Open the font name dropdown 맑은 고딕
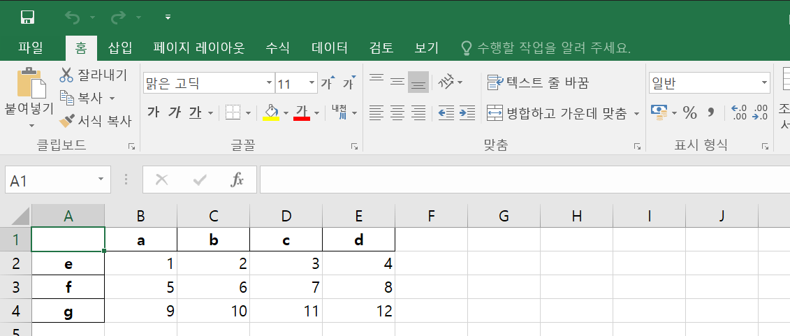This screenshot has width=790, height=336. (270, 84)
